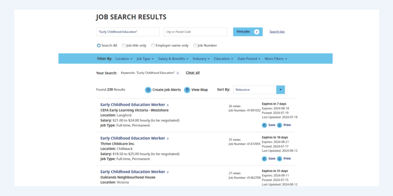Click the City or Postal Code field

(x=195, y=32)
